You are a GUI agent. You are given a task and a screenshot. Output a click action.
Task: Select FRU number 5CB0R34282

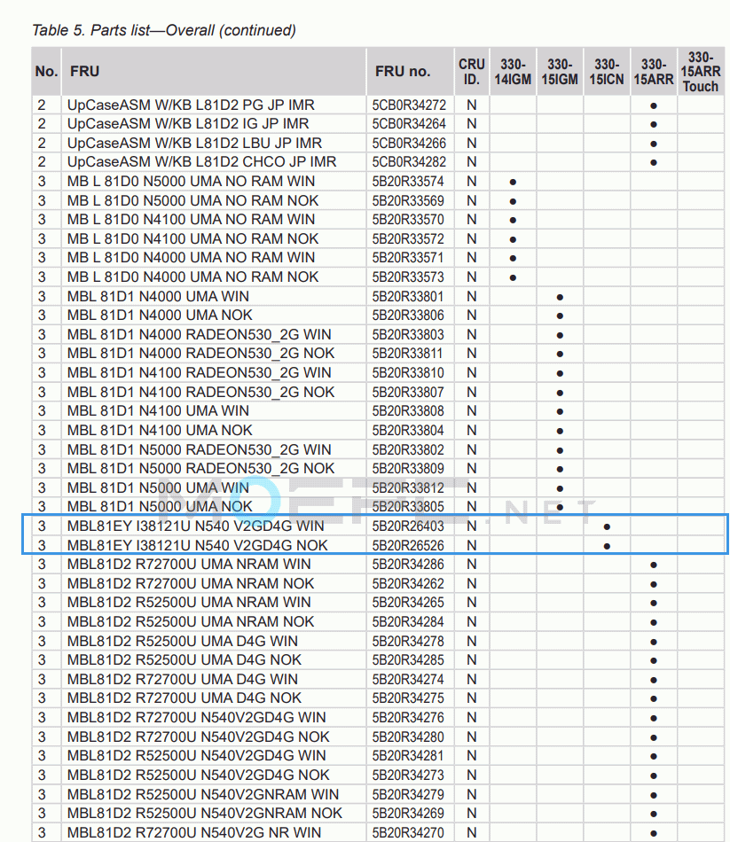tap(409, 162)
